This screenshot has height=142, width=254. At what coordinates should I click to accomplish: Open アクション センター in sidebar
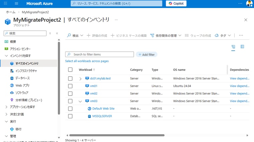20,49
